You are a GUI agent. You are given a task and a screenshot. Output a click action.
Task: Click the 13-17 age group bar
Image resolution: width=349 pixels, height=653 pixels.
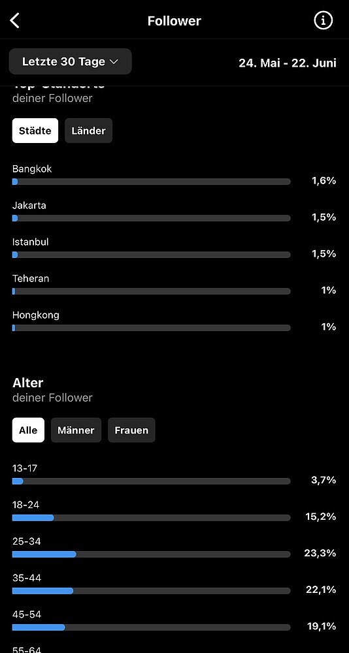[152, 481]
